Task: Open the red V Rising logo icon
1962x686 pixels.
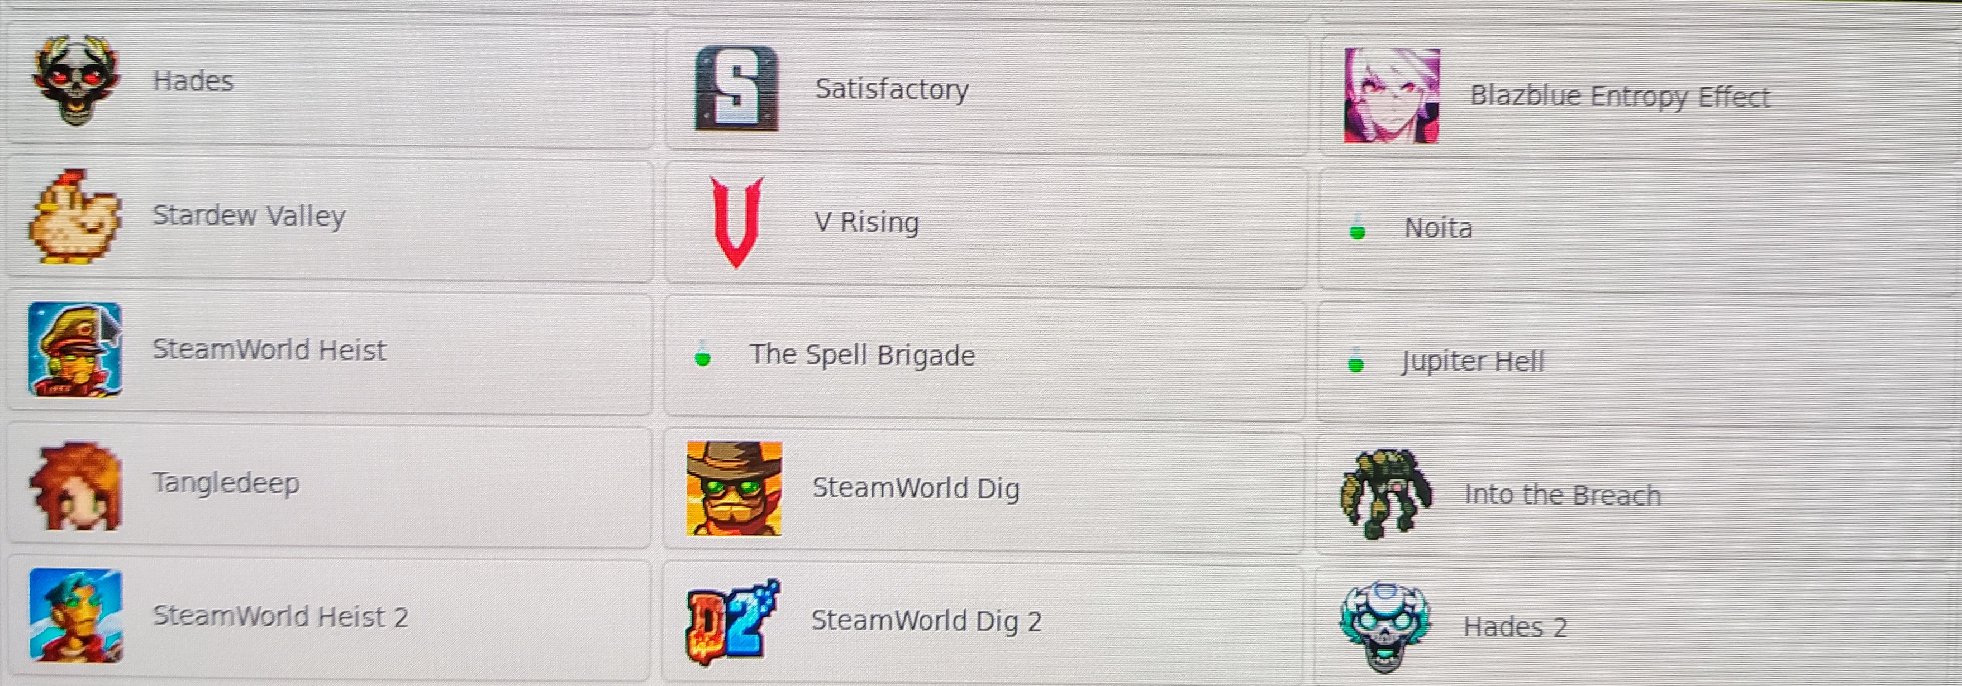Action: [x=736, y=222]
